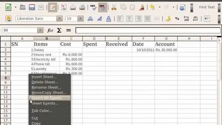Click the Paste clipboard icon
The height and width of the screenshot is (125, 222).
pyautogui.click(x=133, y=7)
